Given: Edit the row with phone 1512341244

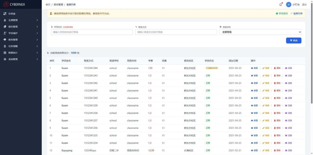Looking at the screenshot, I should click(266, 68).
